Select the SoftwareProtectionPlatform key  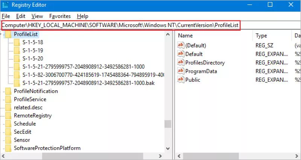[47, 148]
